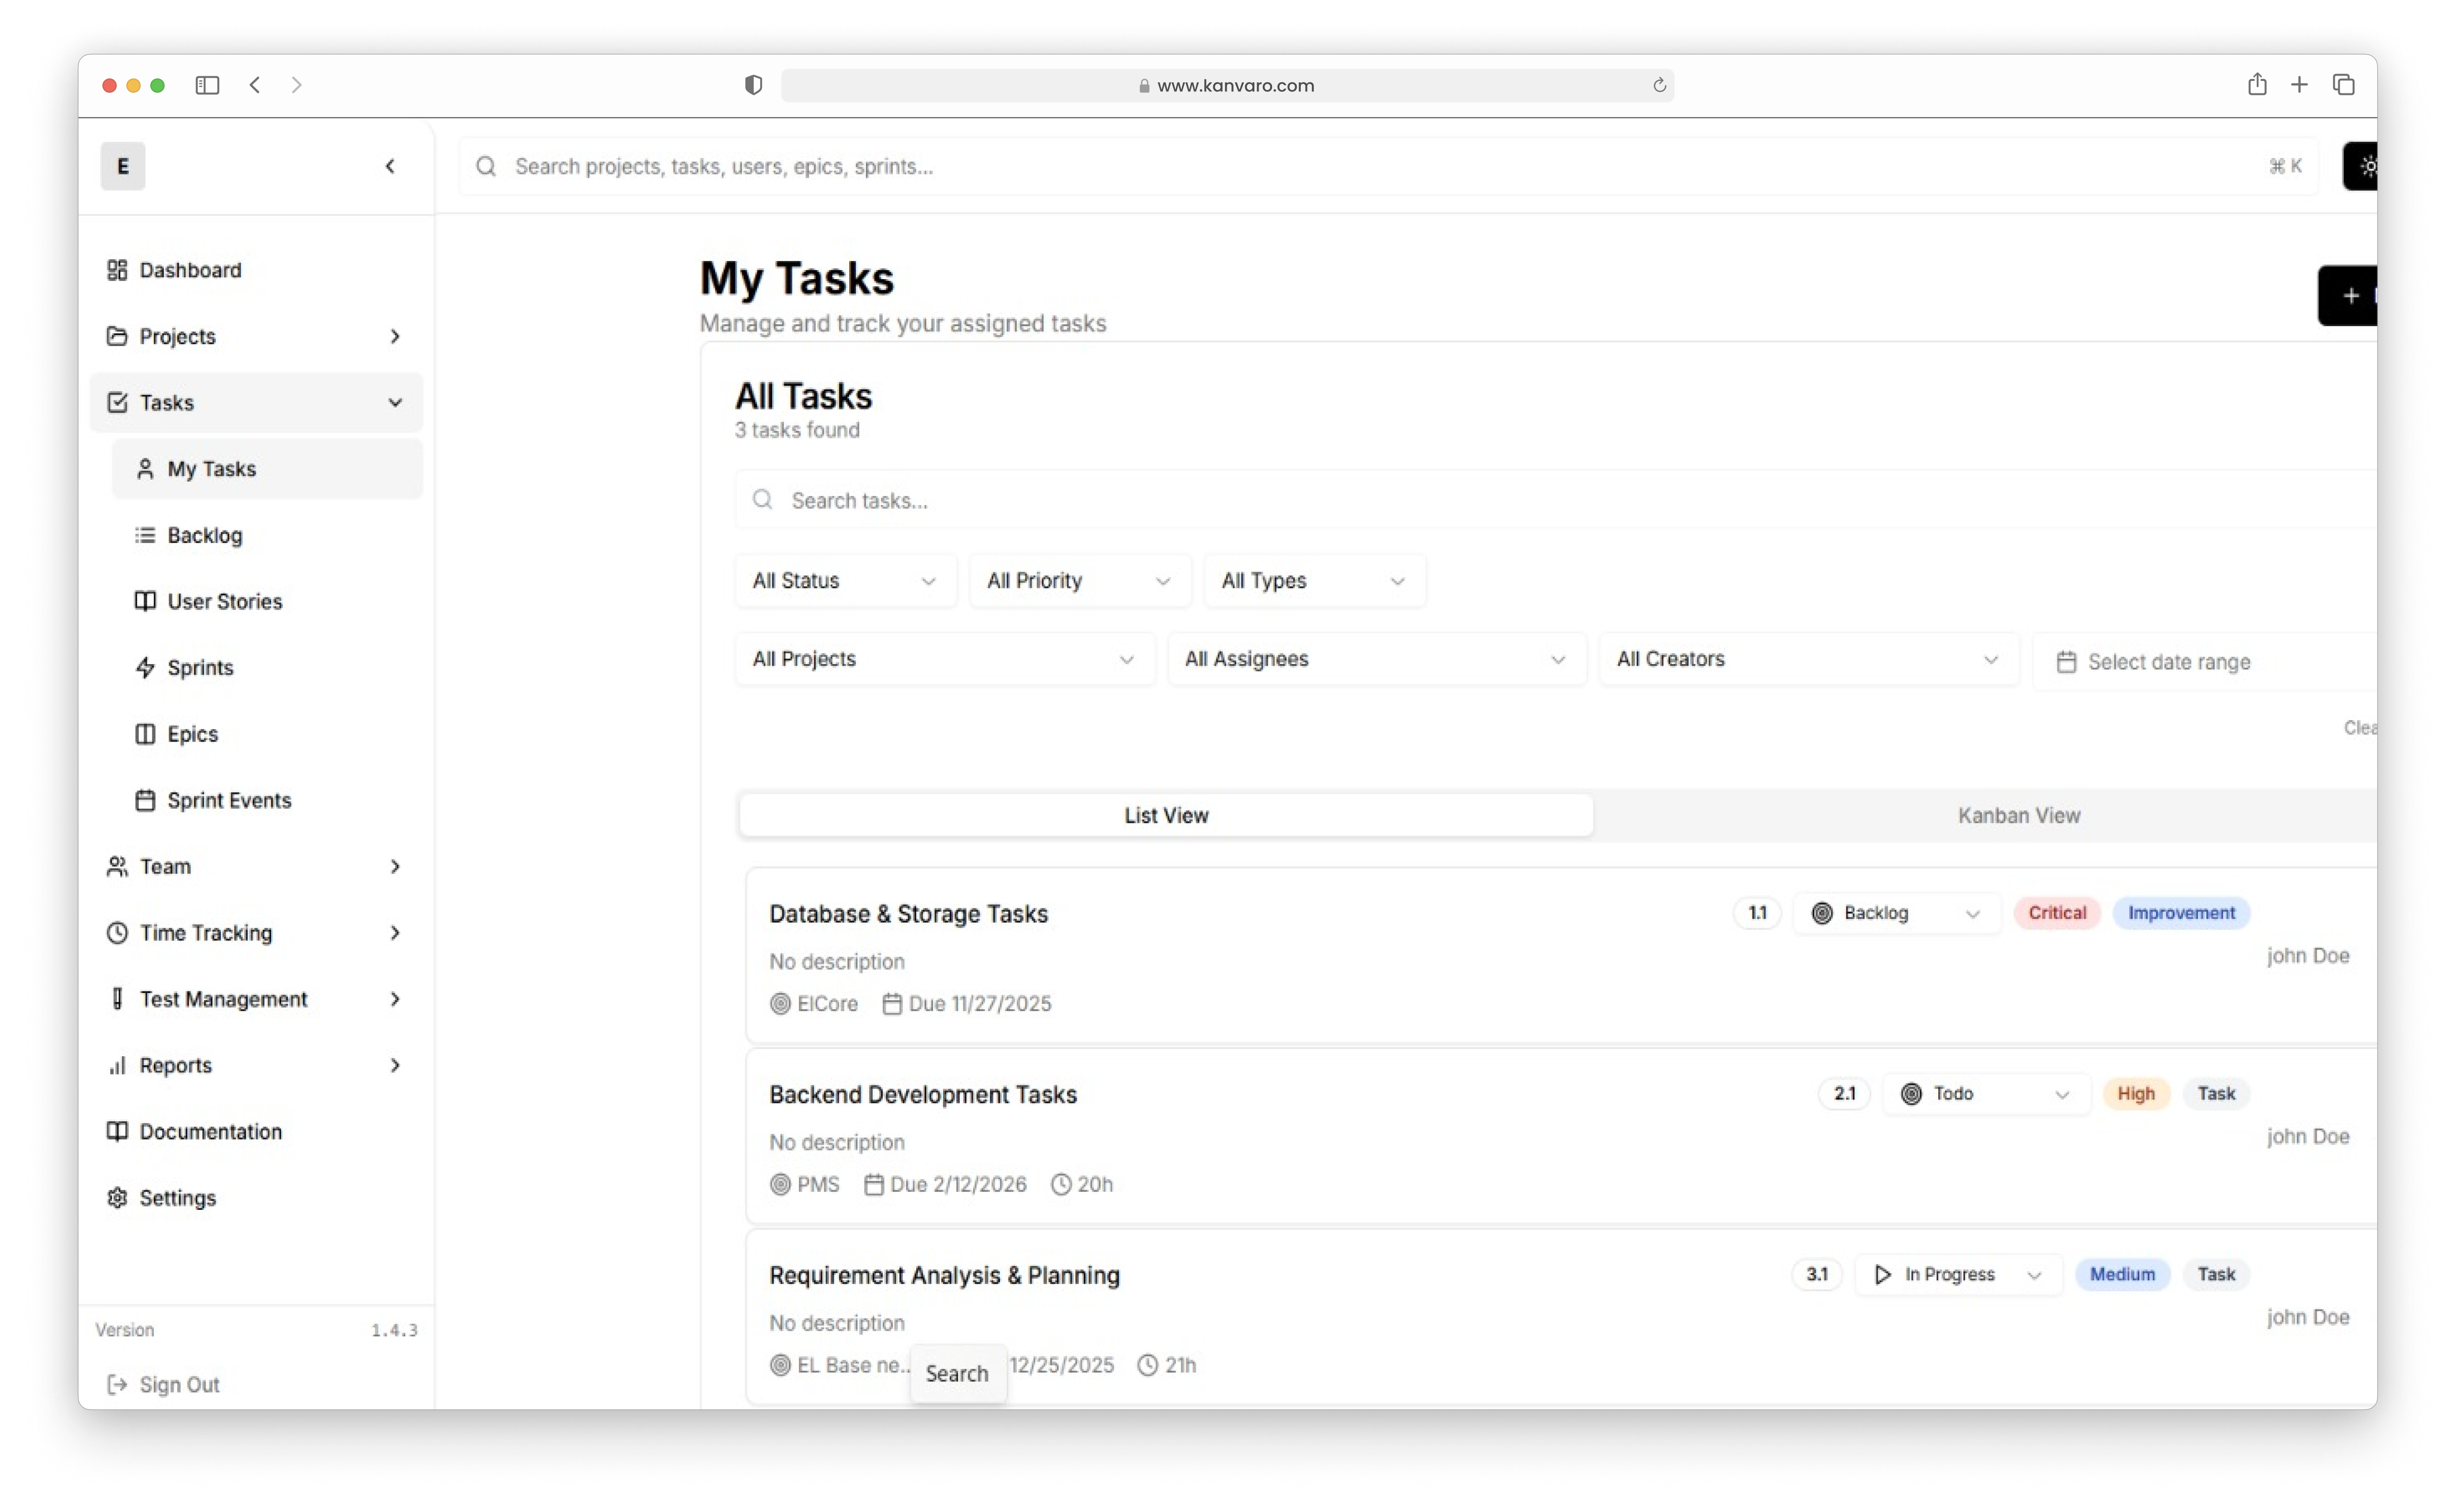
Task: Open the All Status dropdown
Action: point(845,580)
